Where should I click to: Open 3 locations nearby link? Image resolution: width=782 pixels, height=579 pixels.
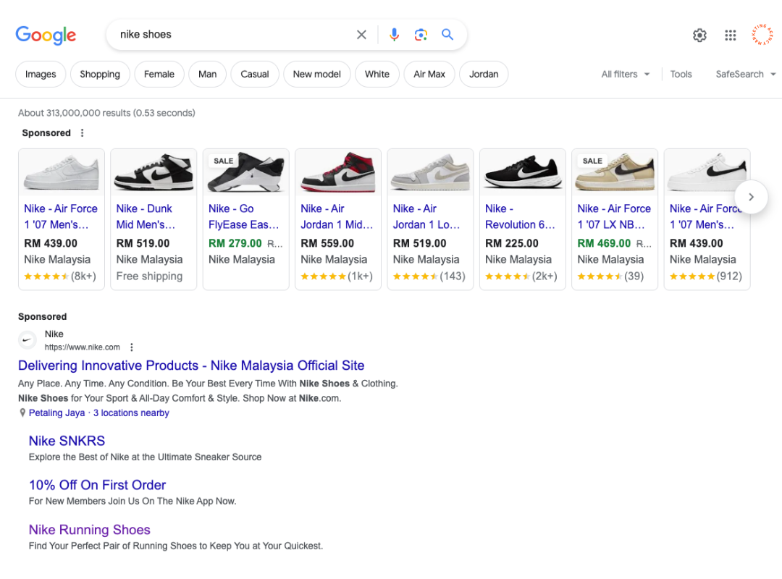point(131,413)
